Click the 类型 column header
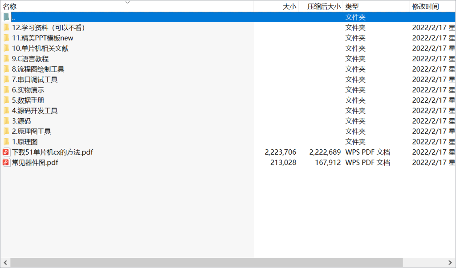Screen dimensions: 456x268 pos(352,7)
